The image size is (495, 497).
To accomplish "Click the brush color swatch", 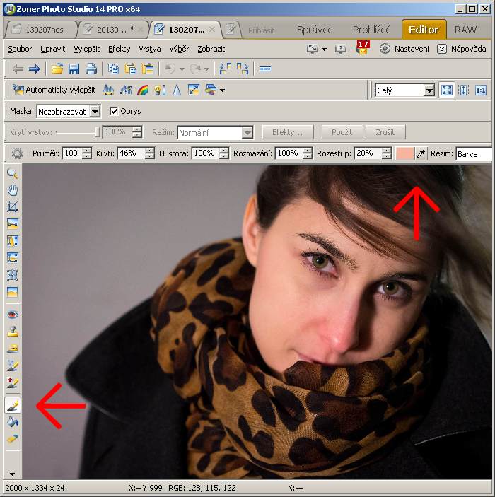I will click(x=405, y=153).
